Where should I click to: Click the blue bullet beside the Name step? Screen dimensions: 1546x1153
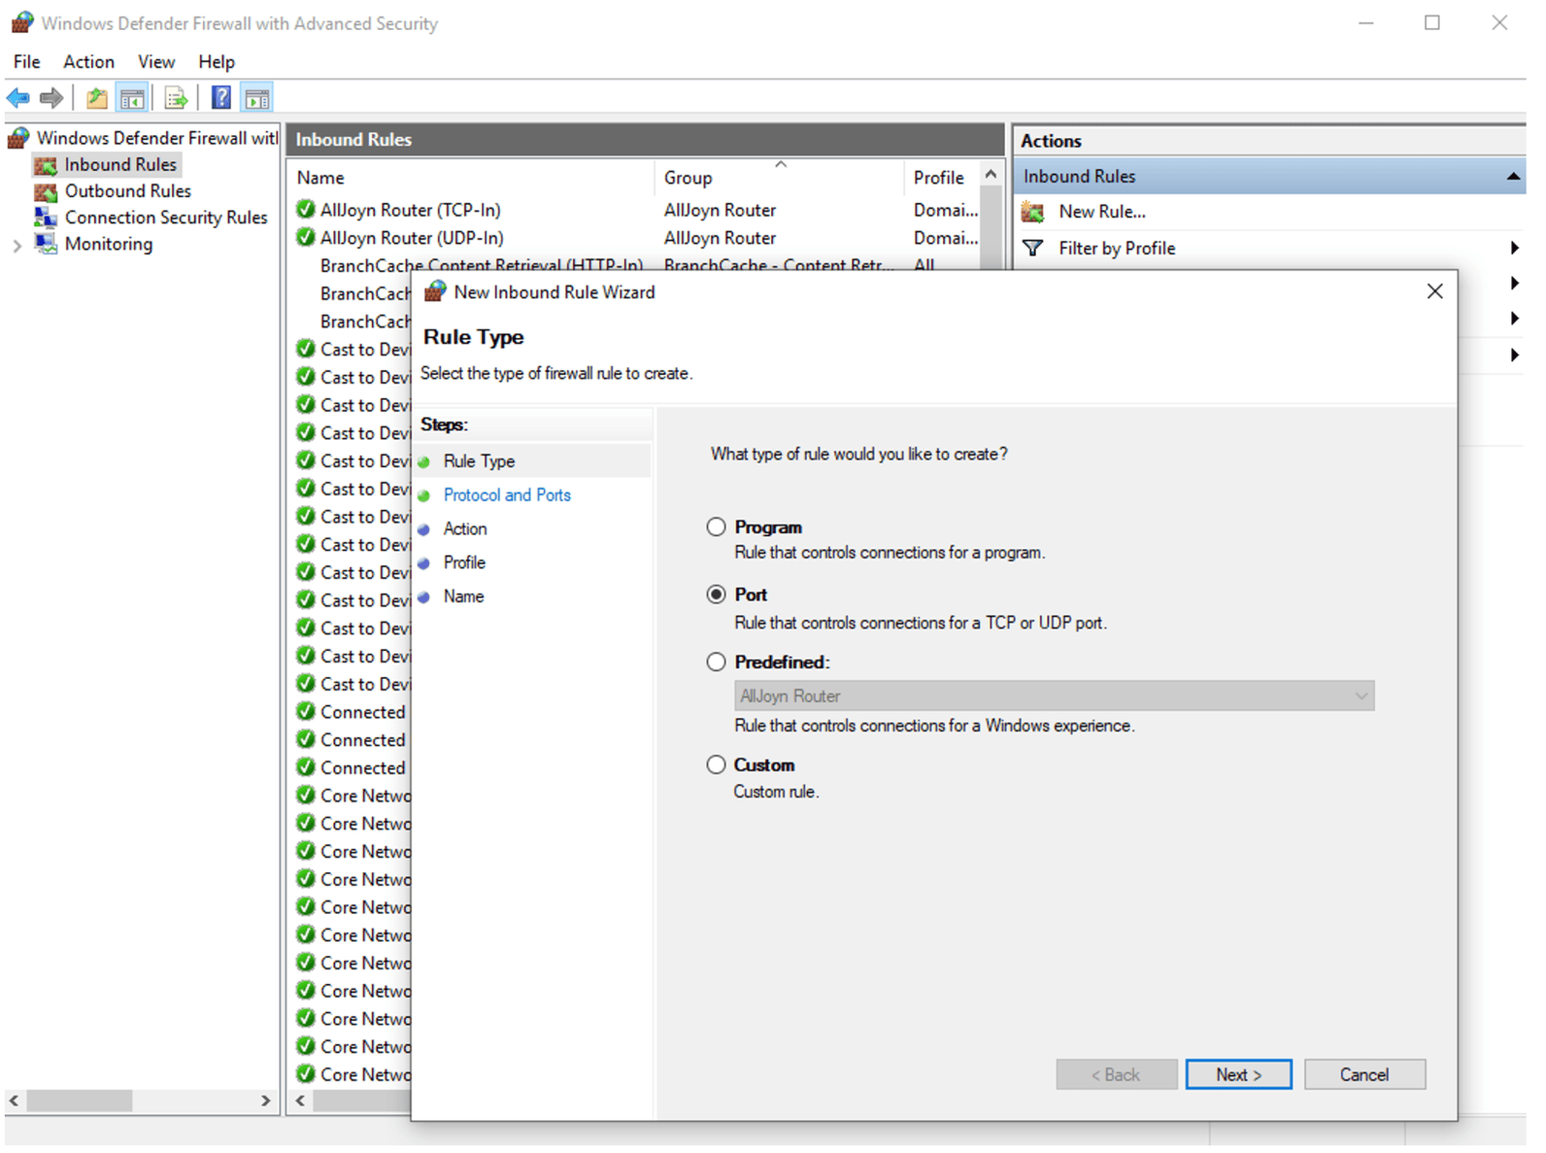click(423, 597)
